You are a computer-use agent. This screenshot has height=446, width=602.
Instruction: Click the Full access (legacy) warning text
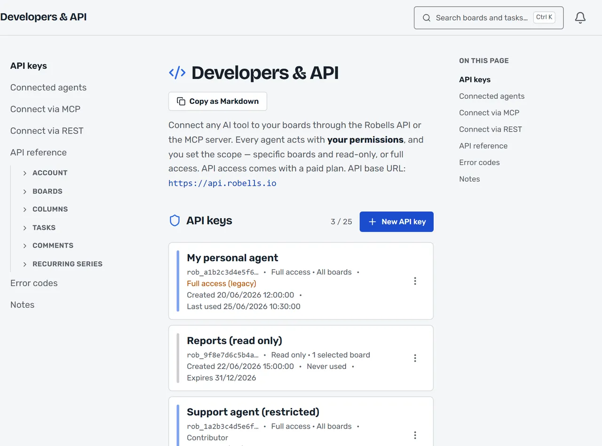pos(222,283)
